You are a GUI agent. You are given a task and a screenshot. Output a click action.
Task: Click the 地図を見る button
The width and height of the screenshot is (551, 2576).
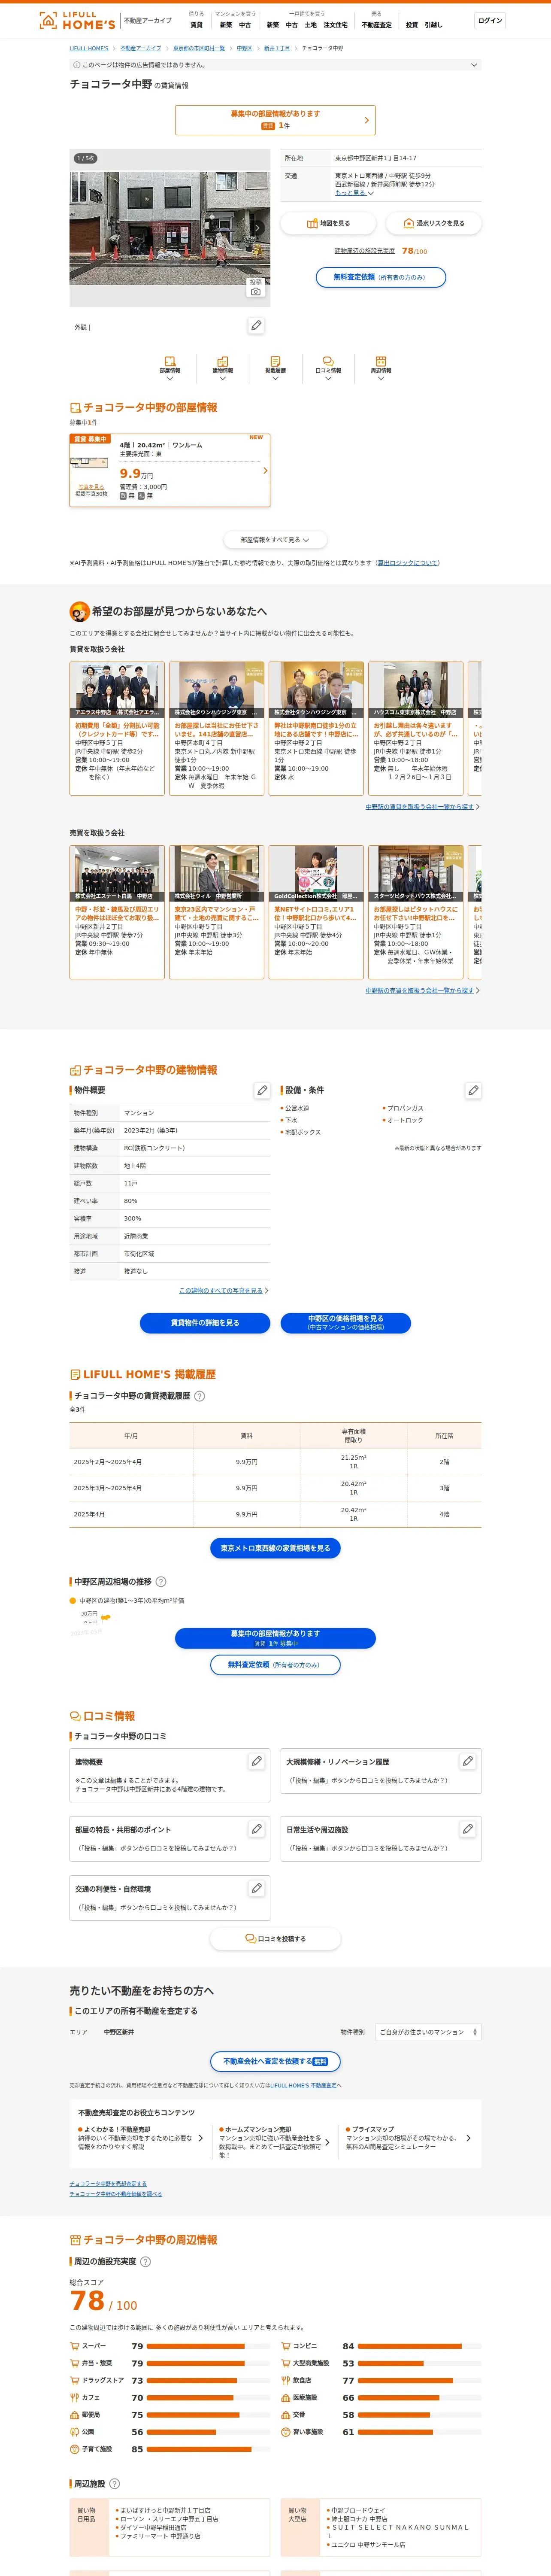(x=328, y=223)
